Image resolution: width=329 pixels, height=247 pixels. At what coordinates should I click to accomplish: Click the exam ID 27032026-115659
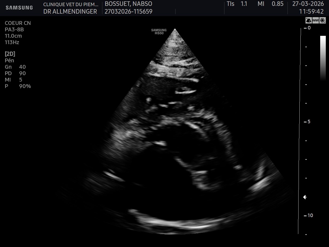(x=128, y=11)
